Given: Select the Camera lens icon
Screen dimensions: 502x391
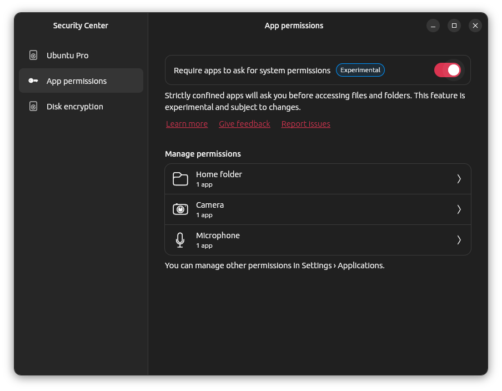Looking at the screenshot, I should (180, 209).
